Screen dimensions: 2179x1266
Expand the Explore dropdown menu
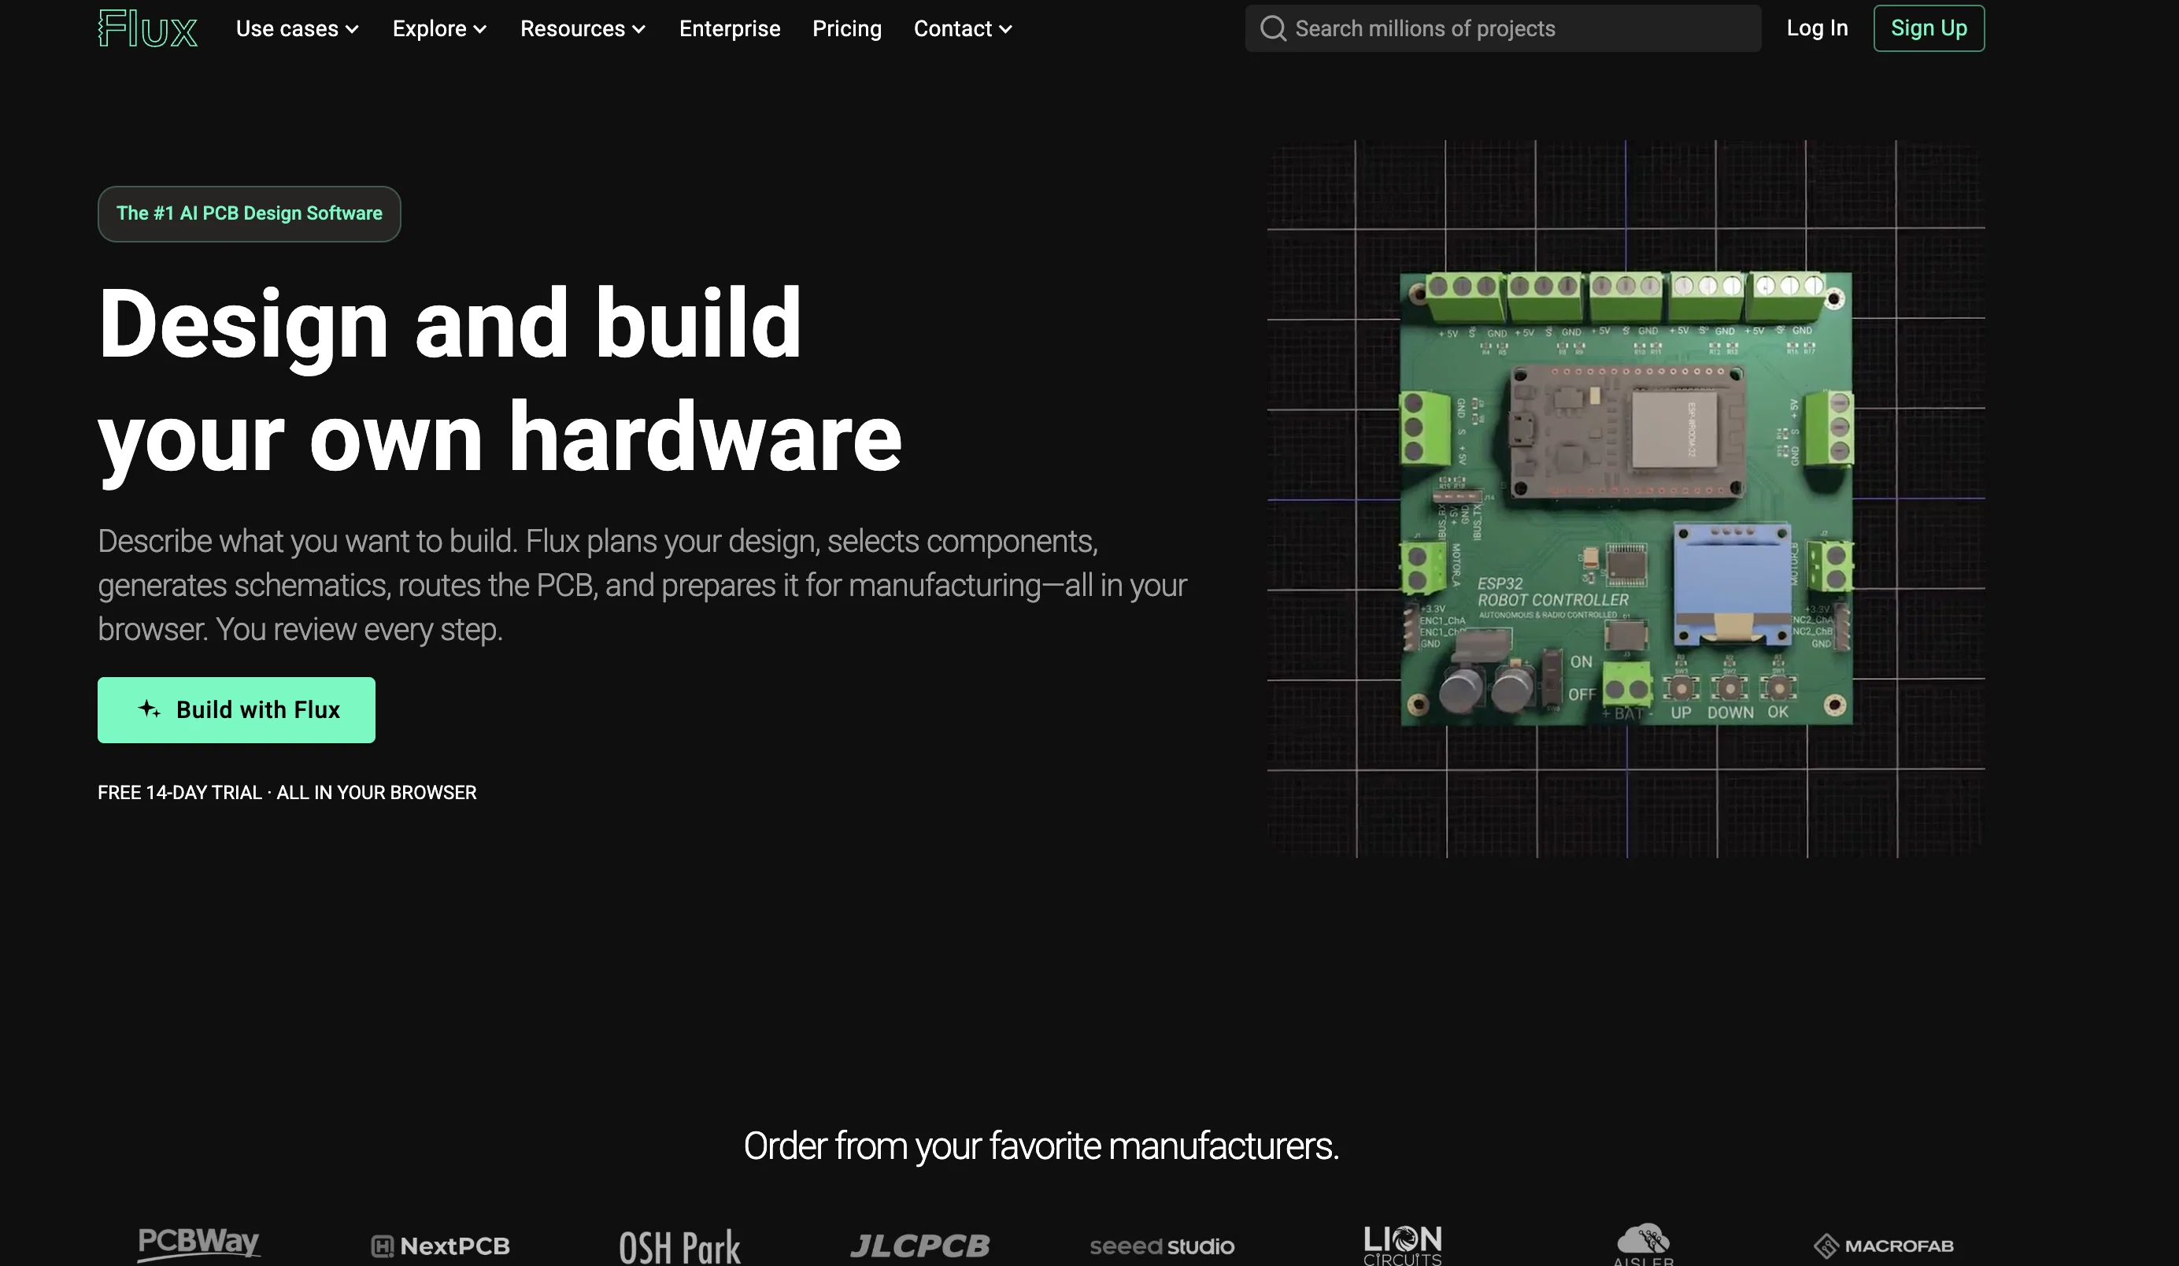(x=439, y=28)
